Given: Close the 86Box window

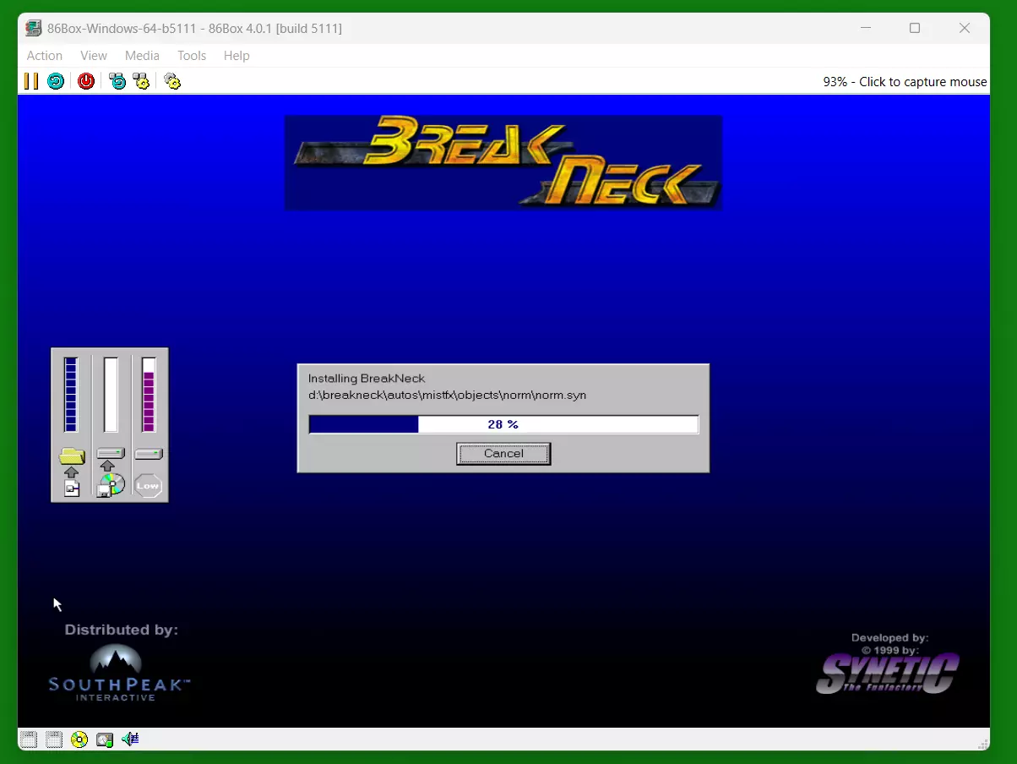Looking at the screenshot, I should click(x=965, y=28).
